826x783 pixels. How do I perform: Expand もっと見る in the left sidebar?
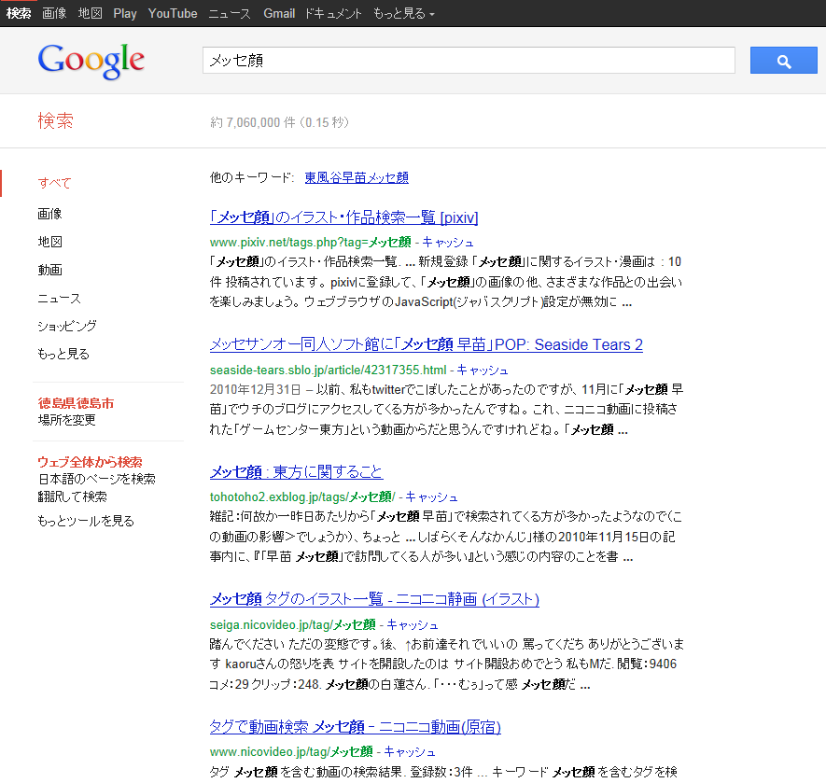[x=63, y=354]
